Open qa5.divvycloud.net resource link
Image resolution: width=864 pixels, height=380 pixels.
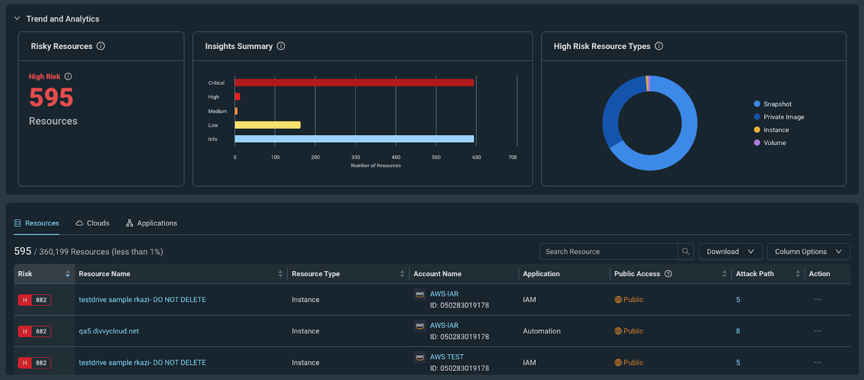coord(109,331)
